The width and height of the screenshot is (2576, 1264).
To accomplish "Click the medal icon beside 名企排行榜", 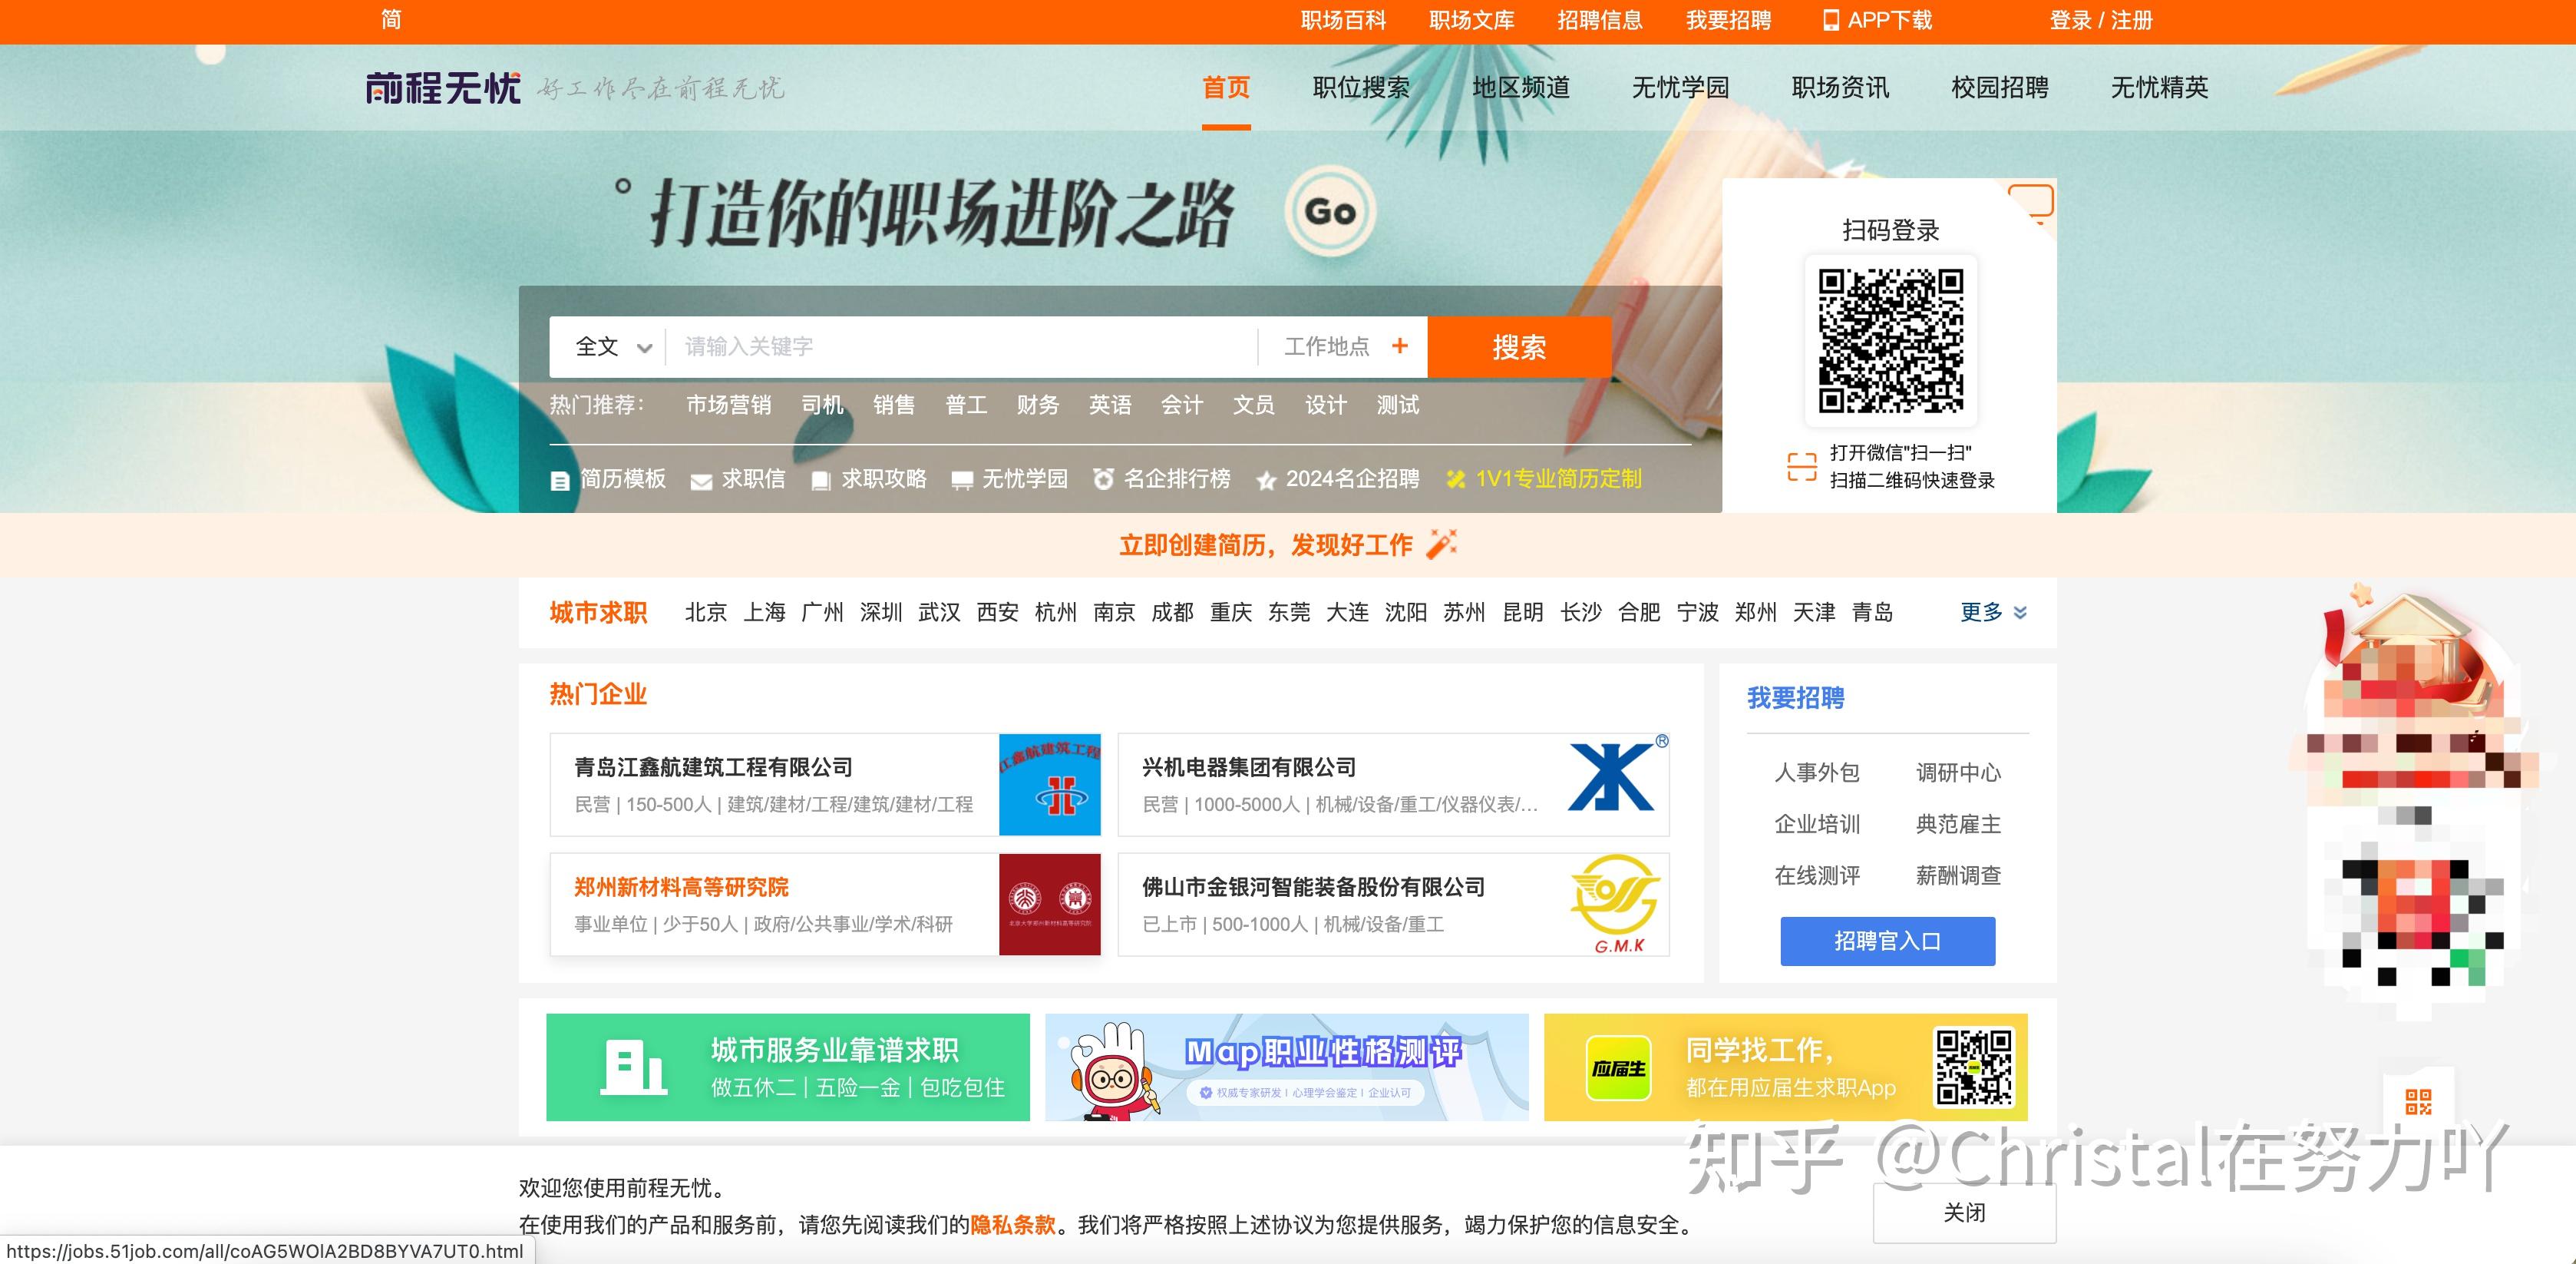I will click(1103, 479).
